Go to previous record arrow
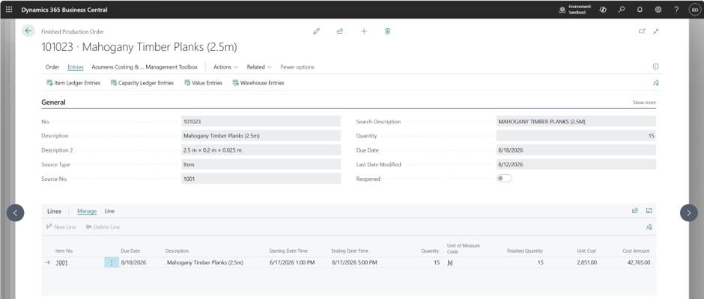The image size is (704, 299). pos(15,213)
